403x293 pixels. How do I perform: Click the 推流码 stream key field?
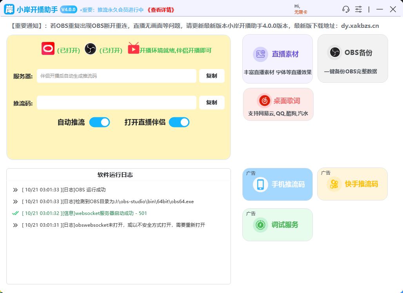tap(116, 103)
